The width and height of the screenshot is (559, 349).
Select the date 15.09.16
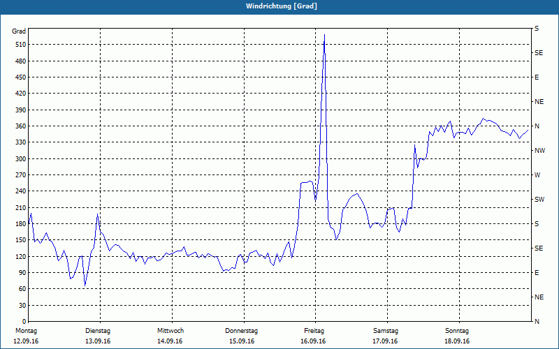(x=242, y=341)
